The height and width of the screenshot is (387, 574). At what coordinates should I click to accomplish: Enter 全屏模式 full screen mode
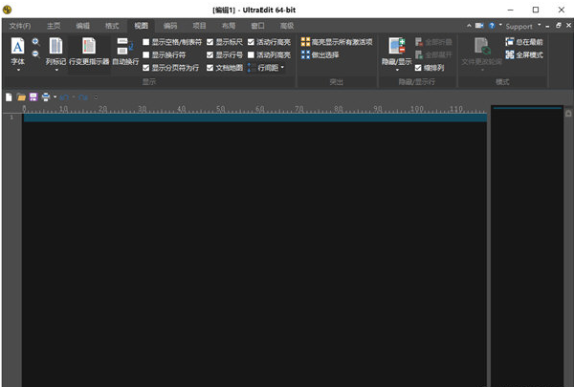[524, 54]
